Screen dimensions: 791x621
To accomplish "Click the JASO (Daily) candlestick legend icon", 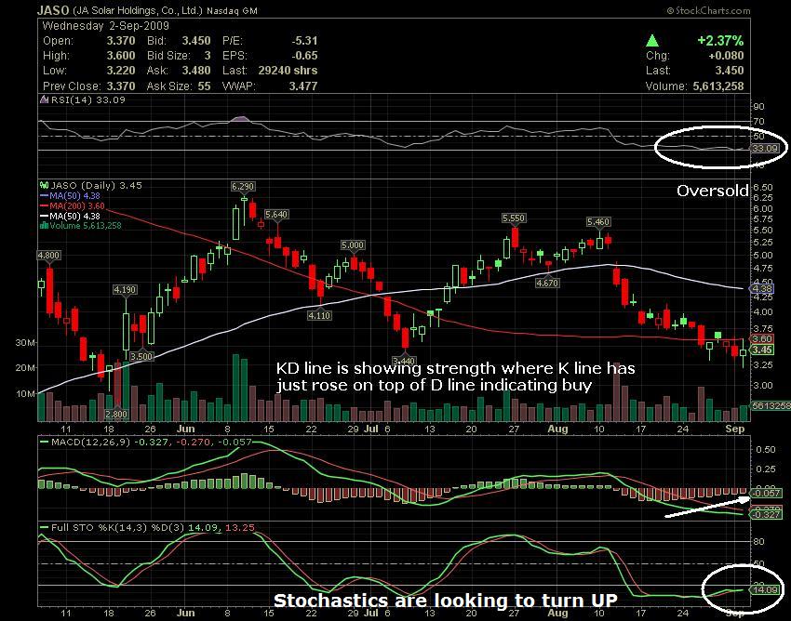I will tap(44, 186).
